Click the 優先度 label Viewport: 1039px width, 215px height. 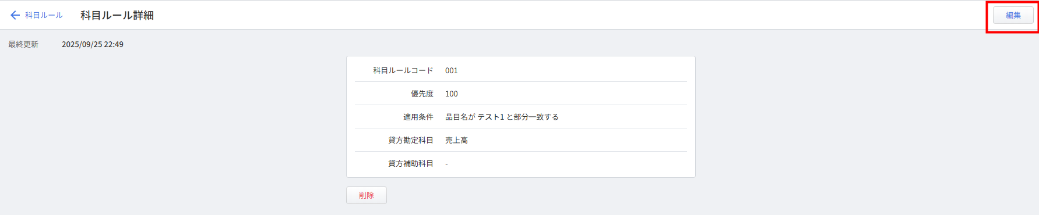click(x=422, y=94)
